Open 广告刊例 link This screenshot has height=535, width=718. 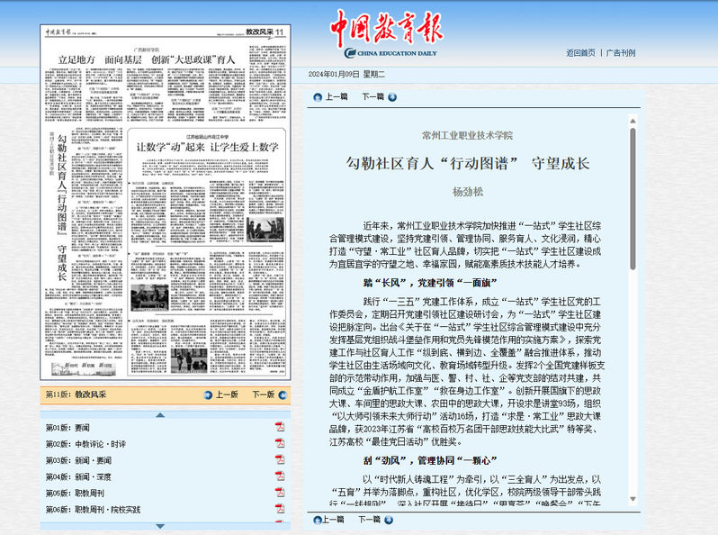621,53
